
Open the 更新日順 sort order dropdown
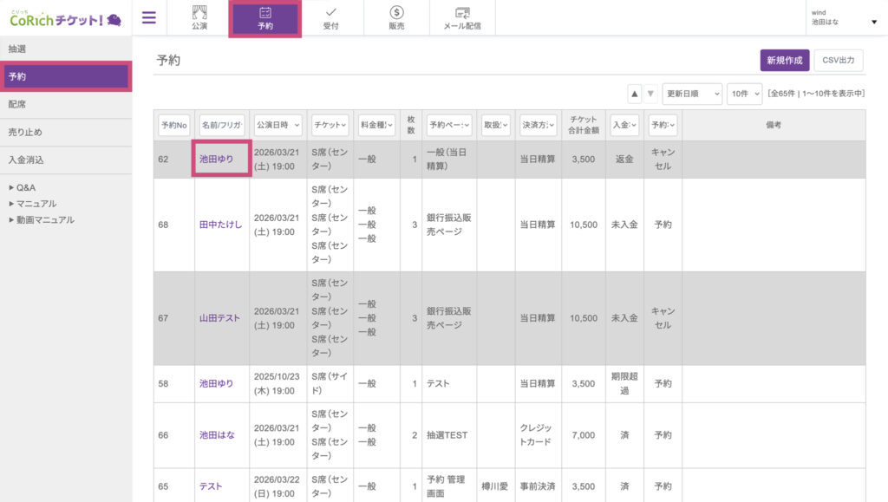[x=692, y=94]
